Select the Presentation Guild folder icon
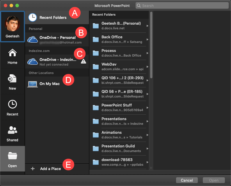The height and width of the screenshot is (186, 231). click(x=96, y=149)
